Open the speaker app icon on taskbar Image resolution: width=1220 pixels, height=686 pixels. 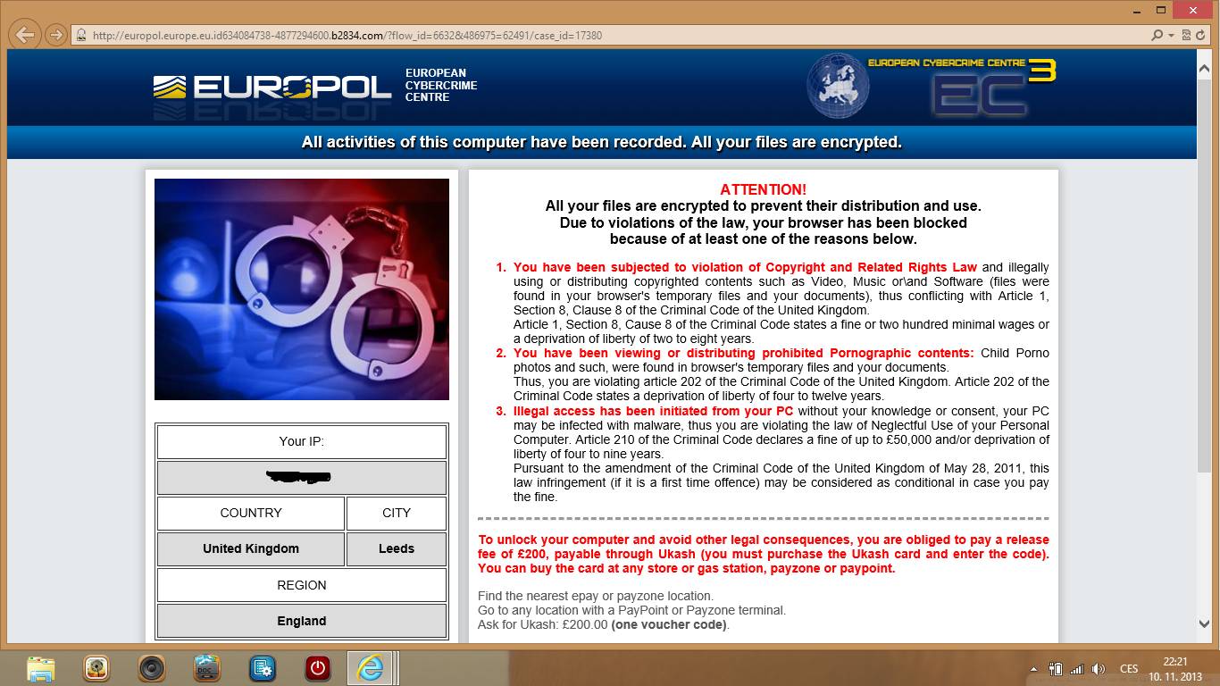coord(152,668)
